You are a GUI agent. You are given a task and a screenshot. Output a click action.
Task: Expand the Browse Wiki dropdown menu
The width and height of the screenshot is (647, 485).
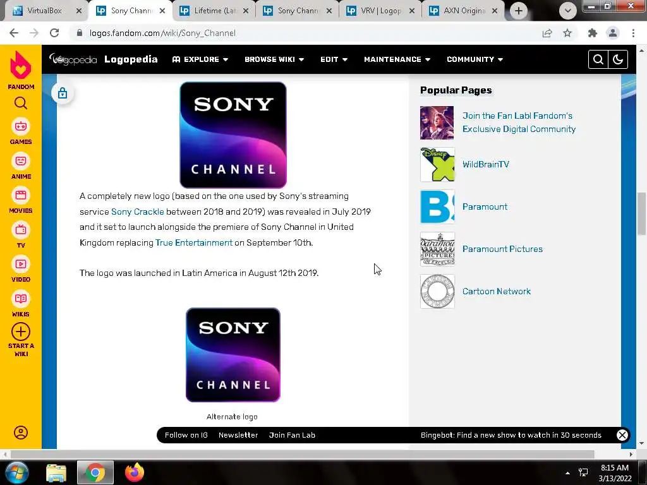[274, 59]
